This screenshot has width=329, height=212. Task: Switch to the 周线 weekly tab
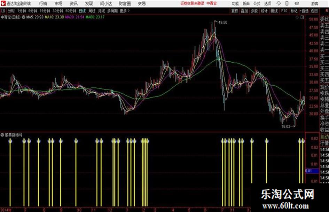(92, 11)
